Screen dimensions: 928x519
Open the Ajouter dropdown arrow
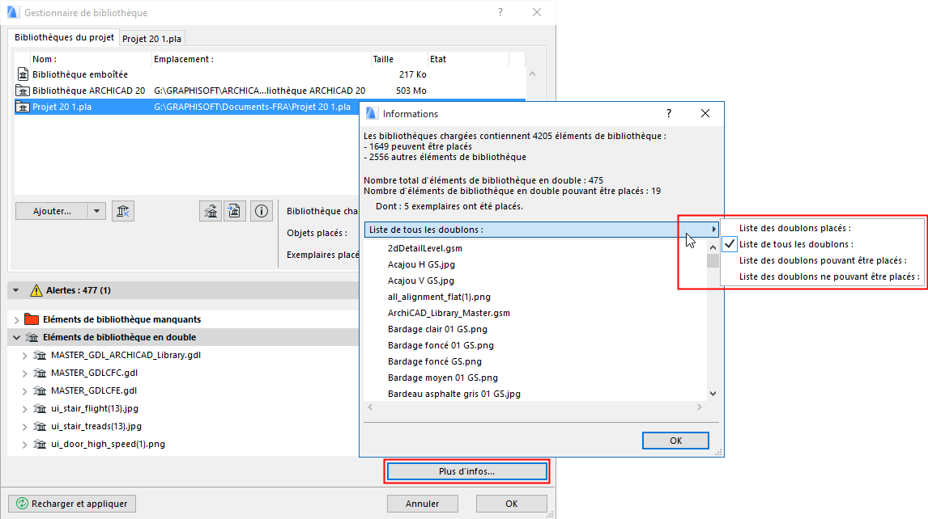96,211
